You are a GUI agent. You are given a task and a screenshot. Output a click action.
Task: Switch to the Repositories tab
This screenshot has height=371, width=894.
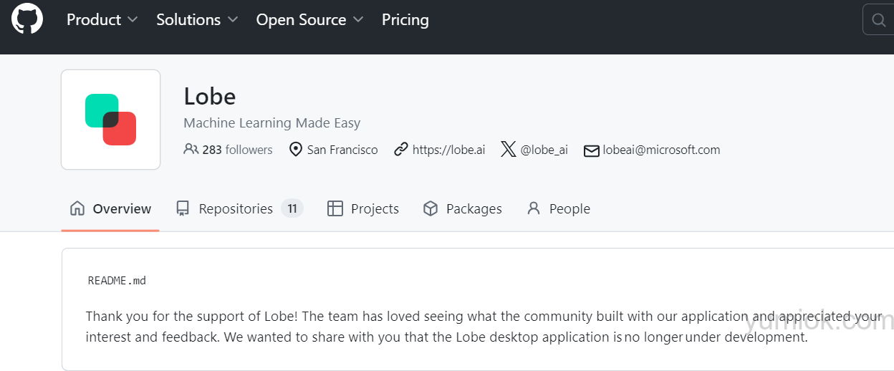(239, 208)
